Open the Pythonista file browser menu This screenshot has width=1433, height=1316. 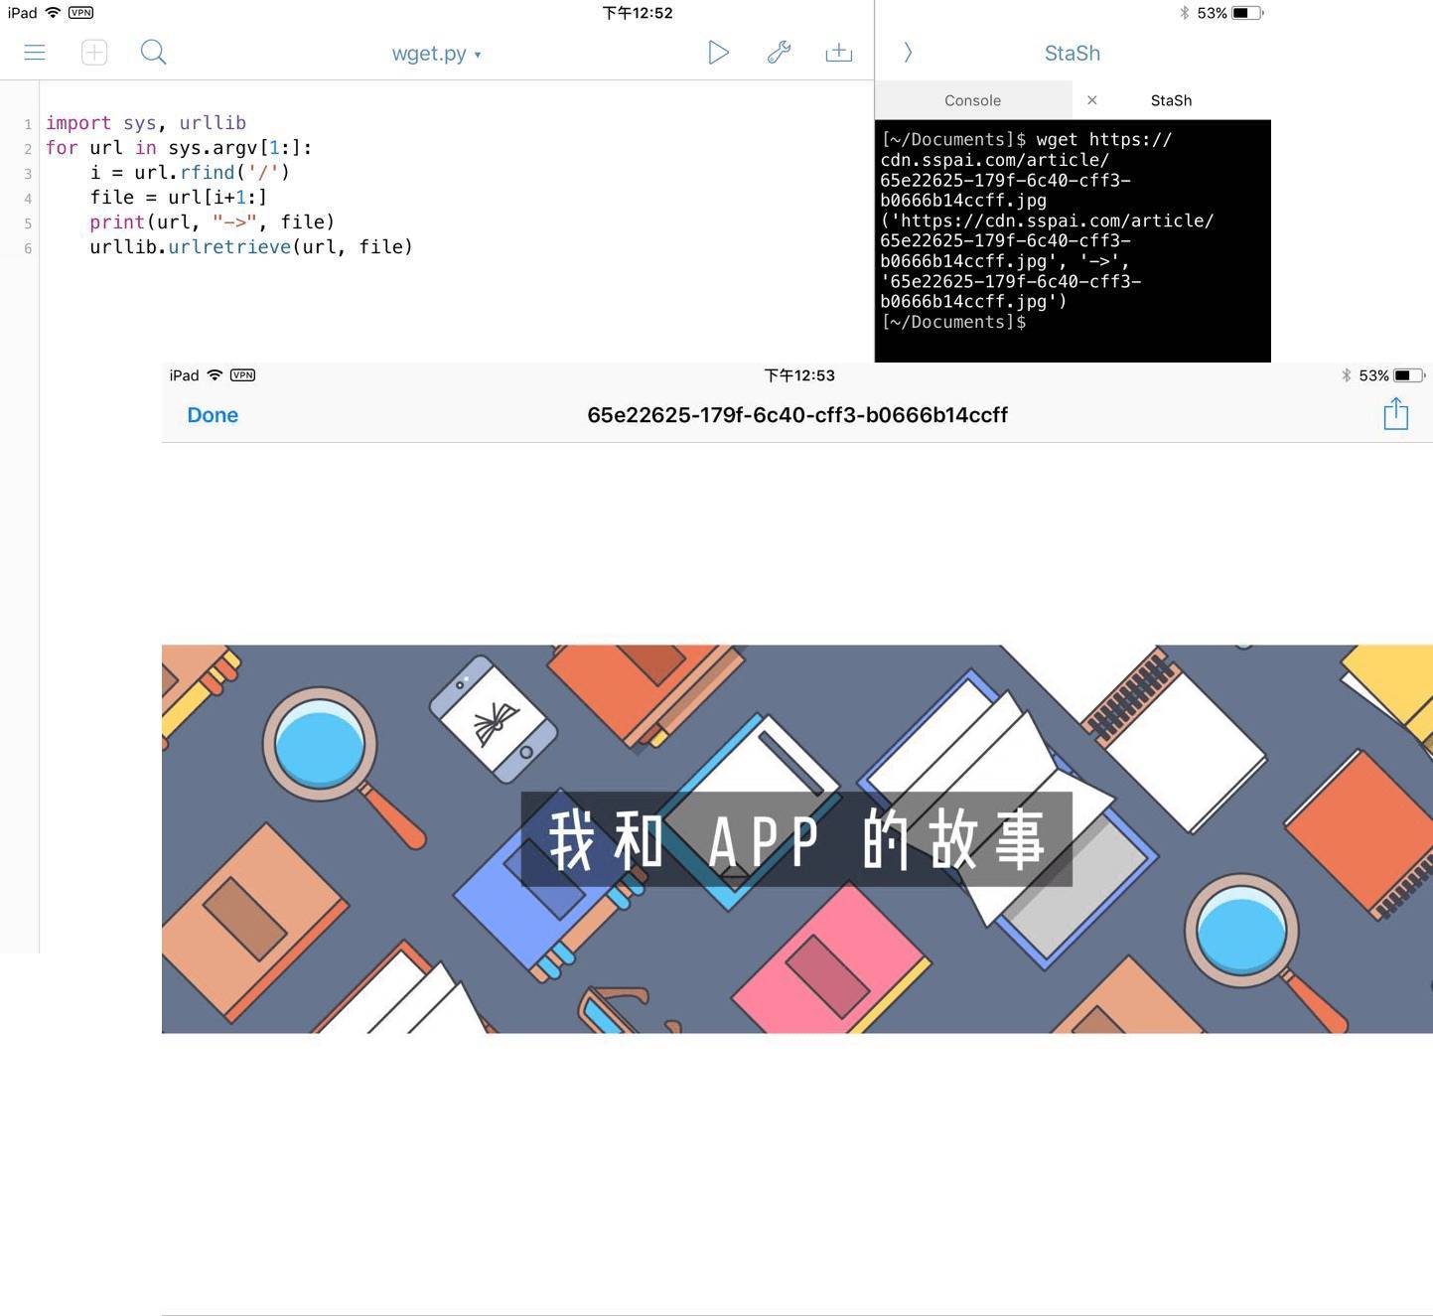[35, 53]
